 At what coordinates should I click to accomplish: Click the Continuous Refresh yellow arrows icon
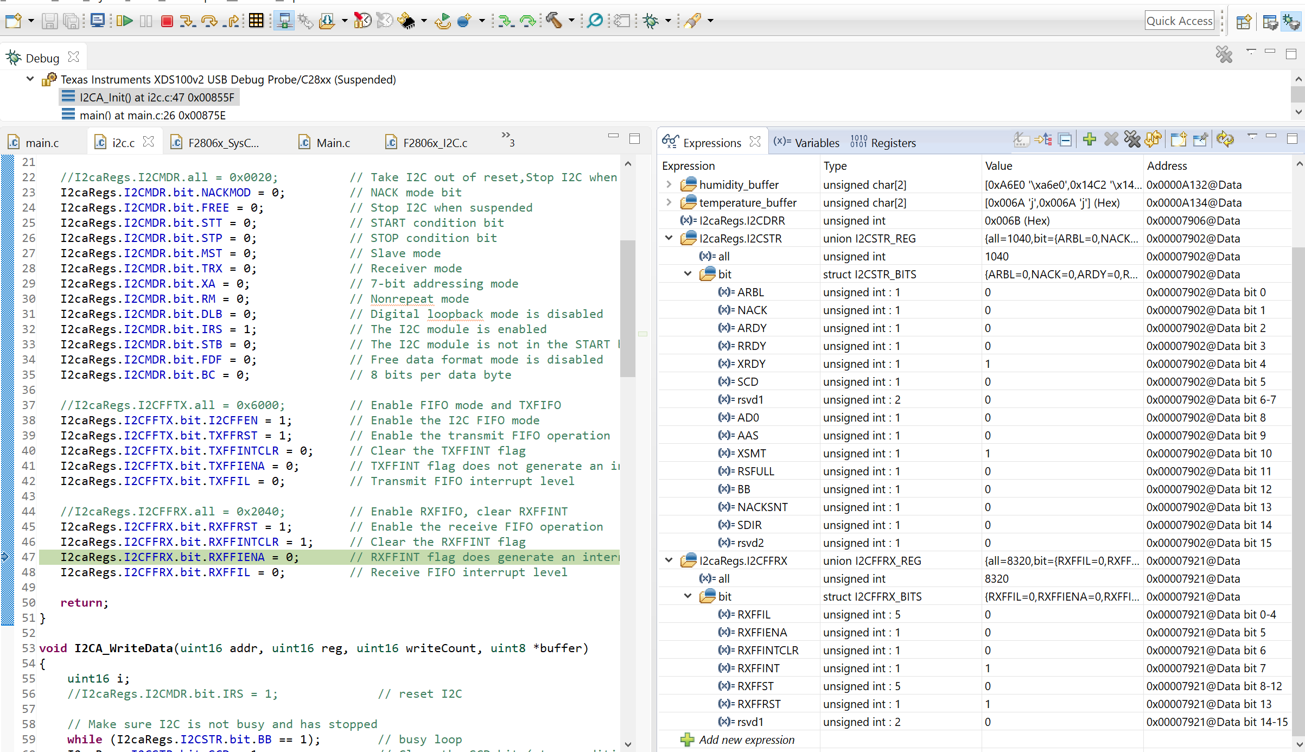click(x=1225, y=139)
